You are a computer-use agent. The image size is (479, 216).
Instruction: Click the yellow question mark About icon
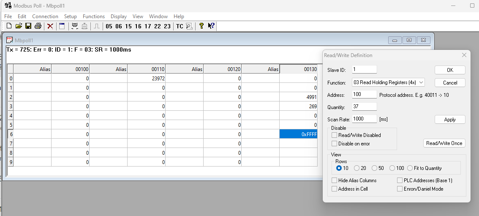201,26
